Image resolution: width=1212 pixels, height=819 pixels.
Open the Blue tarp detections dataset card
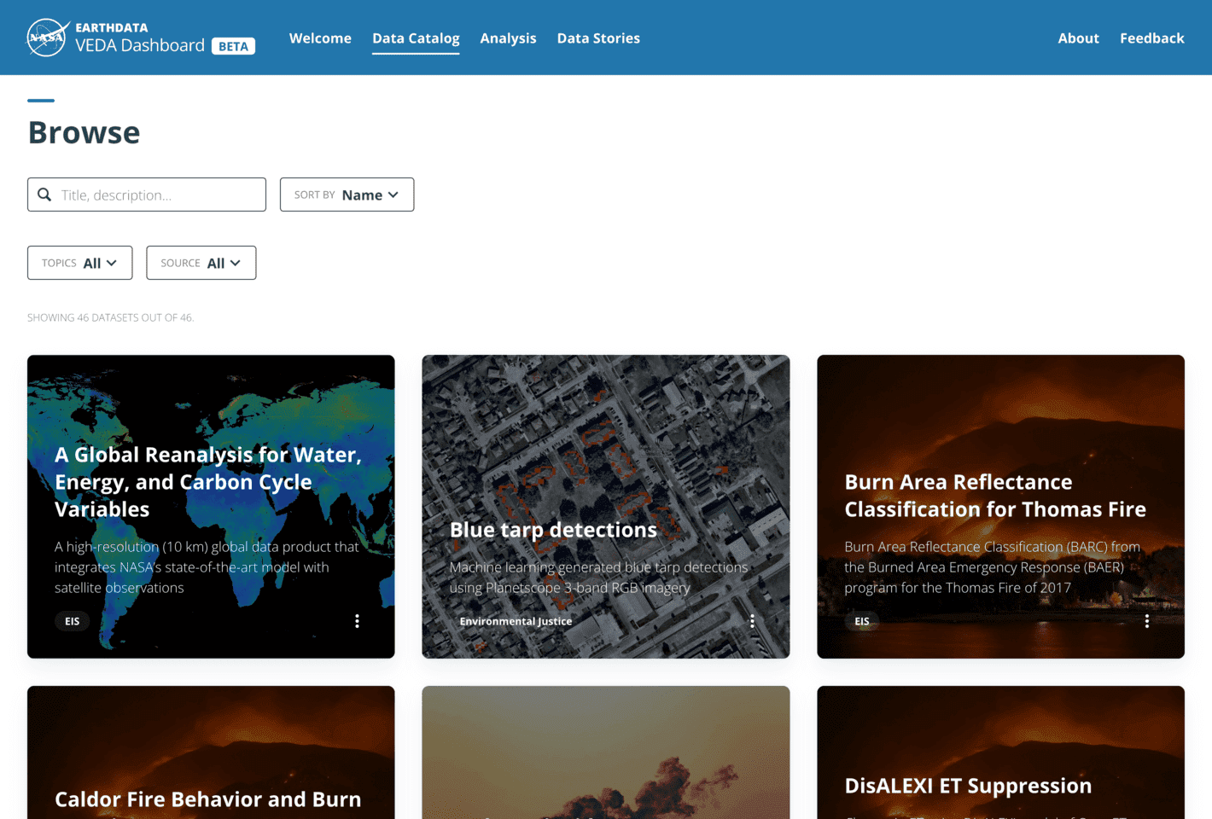553,530
